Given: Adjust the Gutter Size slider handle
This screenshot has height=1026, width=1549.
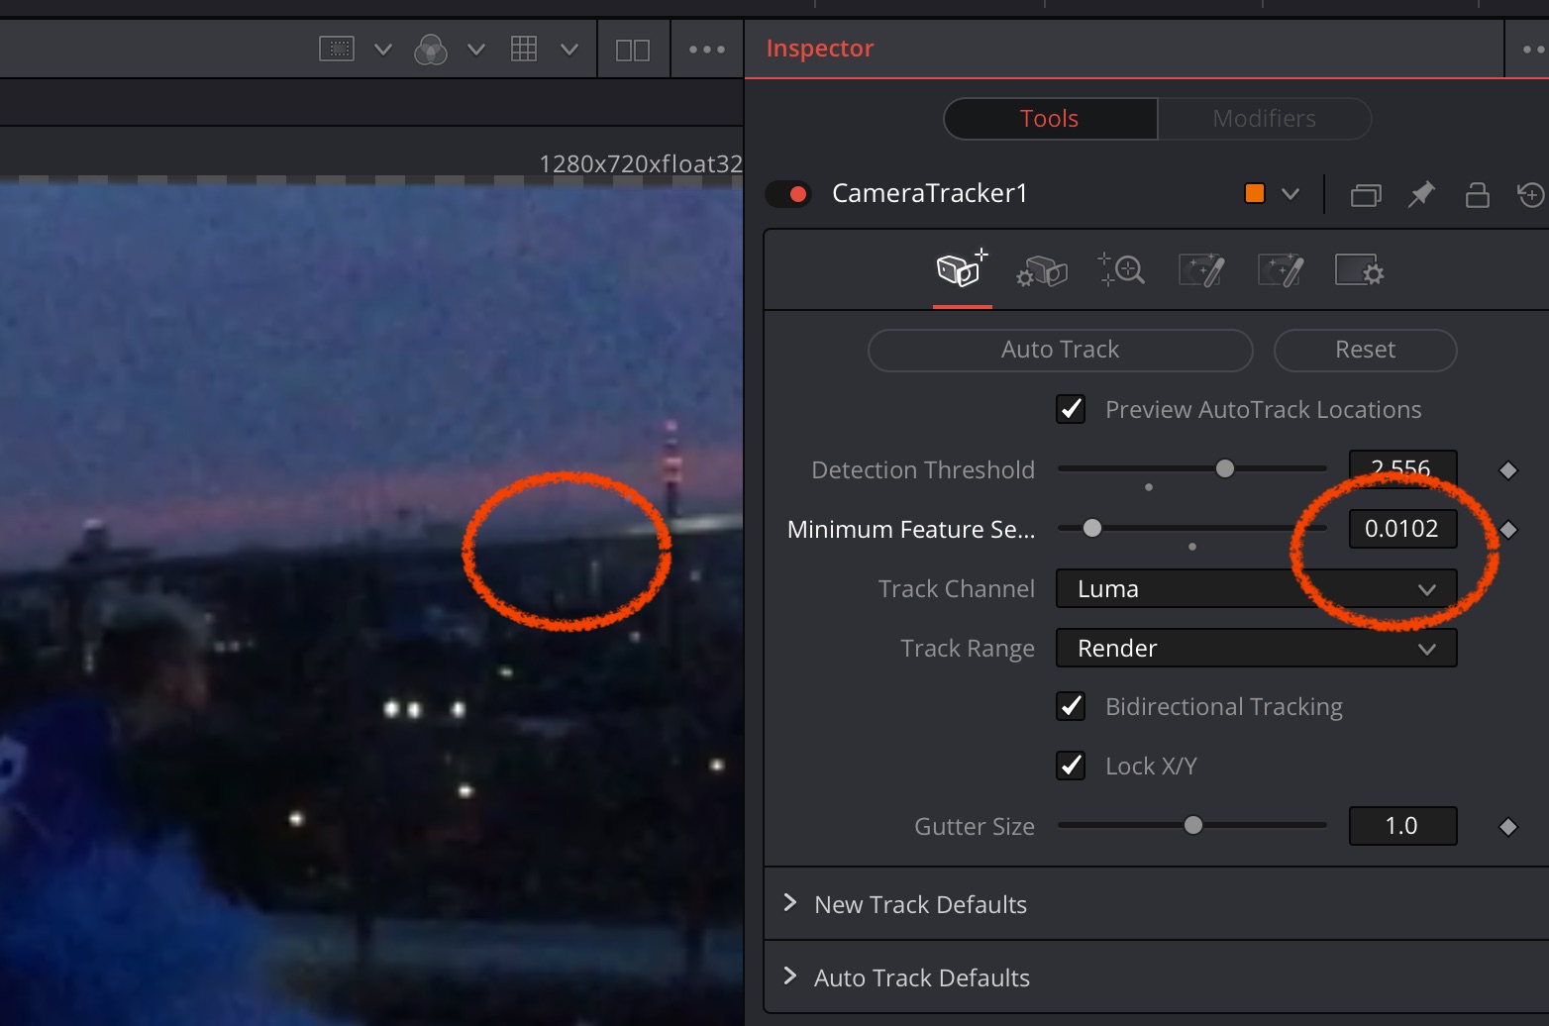Looking at the screenshot, I should [1193, 825].
